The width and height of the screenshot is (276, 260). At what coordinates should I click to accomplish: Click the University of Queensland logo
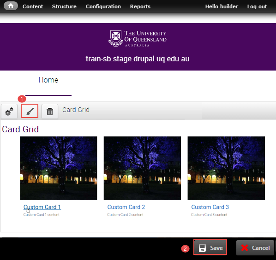(137, 38)
